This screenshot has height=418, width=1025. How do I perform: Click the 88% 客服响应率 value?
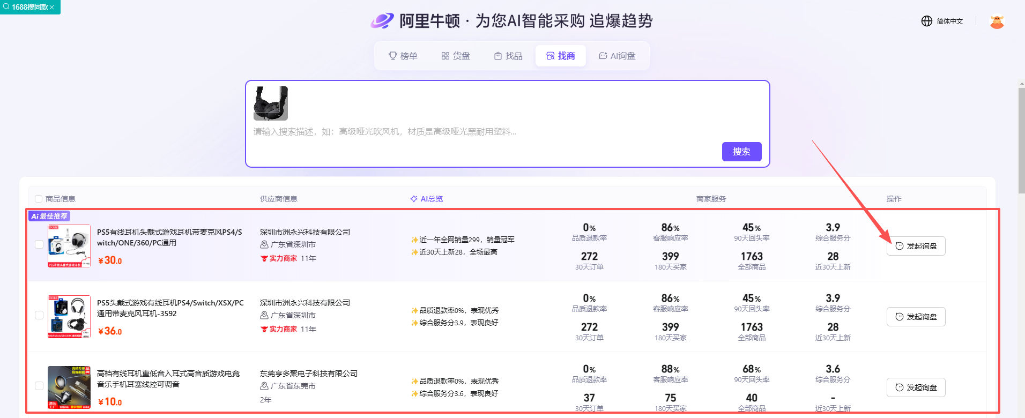point(670,369)
